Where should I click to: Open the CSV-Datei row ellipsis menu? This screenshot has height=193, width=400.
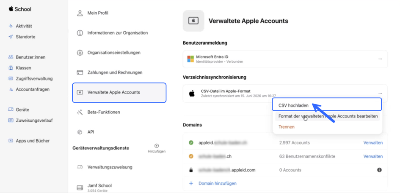pos(380,94)
